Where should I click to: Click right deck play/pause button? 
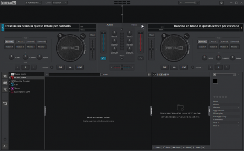(x=174, y=67)
